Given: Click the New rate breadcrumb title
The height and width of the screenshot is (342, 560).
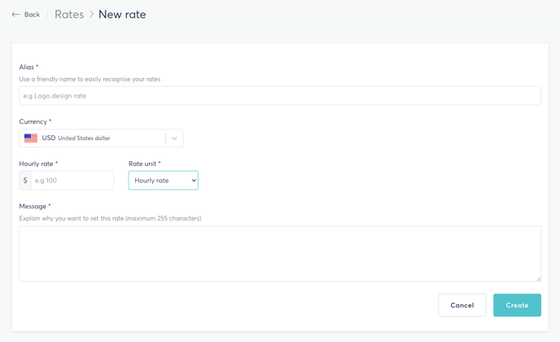Looking at the screenshot, I should 122,15.
